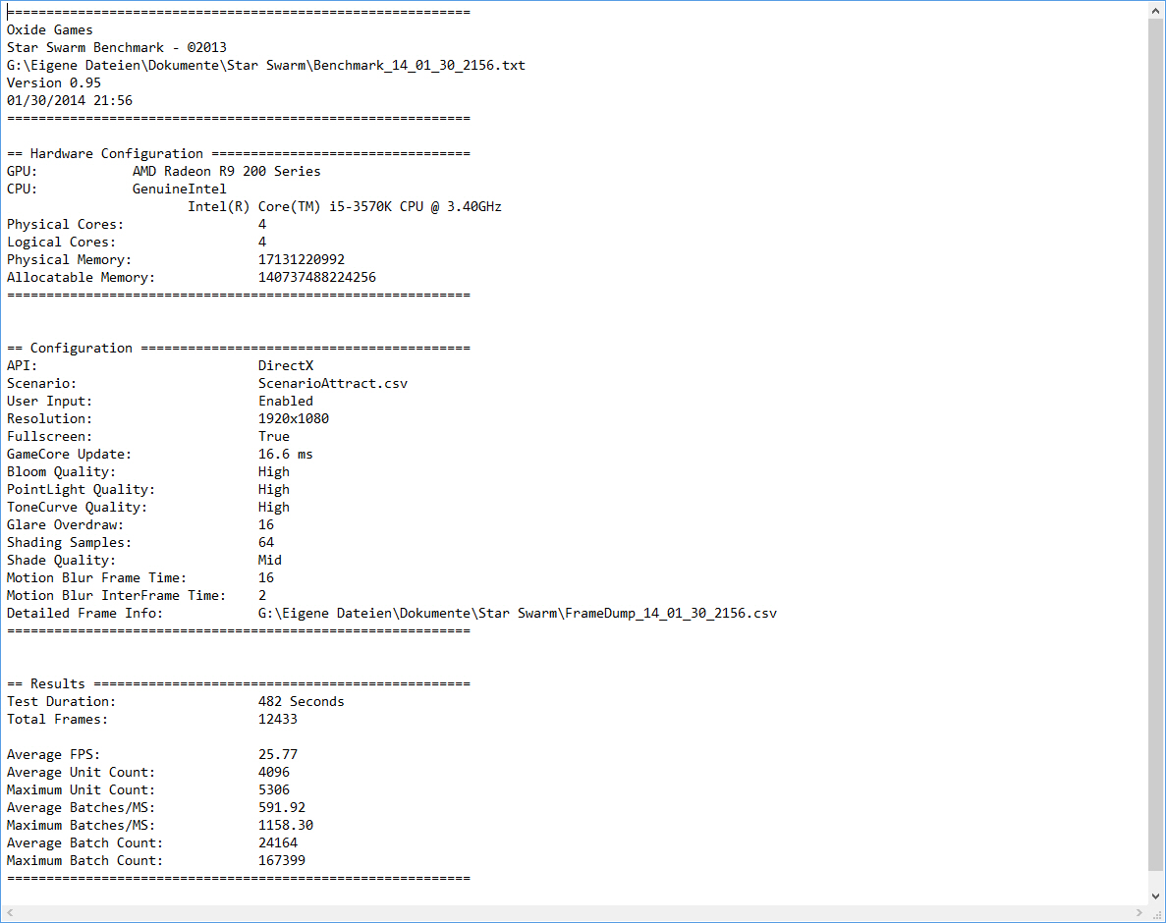Click the vertical scrollbar thumb

(x=1155, y=445)
